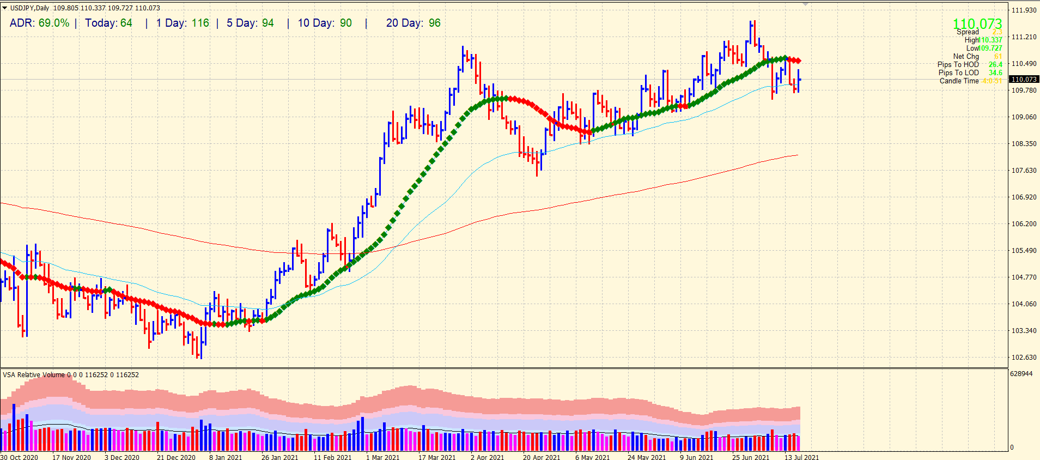Click the Today: 64 range label

[x=108, y=23]
